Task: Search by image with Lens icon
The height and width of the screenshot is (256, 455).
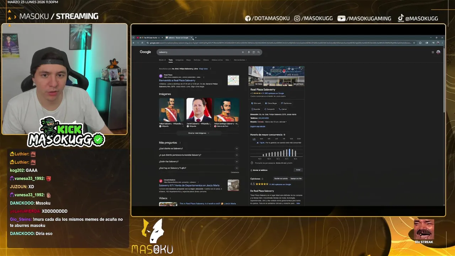Action: click(253, 52)
